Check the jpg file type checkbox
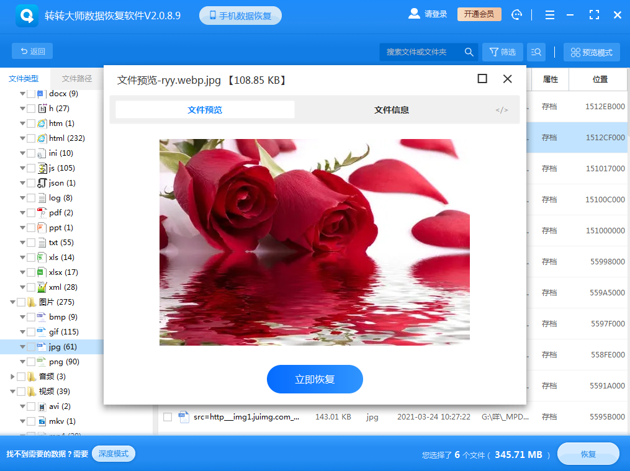The width and height of the screenshot is (630, 471). (x=30, y=347)
